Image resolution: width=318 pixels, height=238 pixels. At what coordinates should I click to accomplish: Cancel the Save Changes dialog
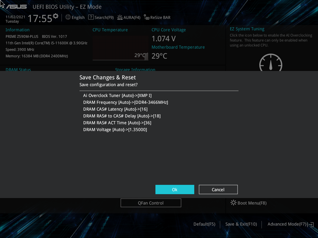pos(218,189)
